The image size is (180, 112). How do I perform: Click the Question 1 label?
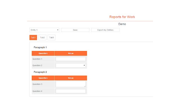point(37,59)
